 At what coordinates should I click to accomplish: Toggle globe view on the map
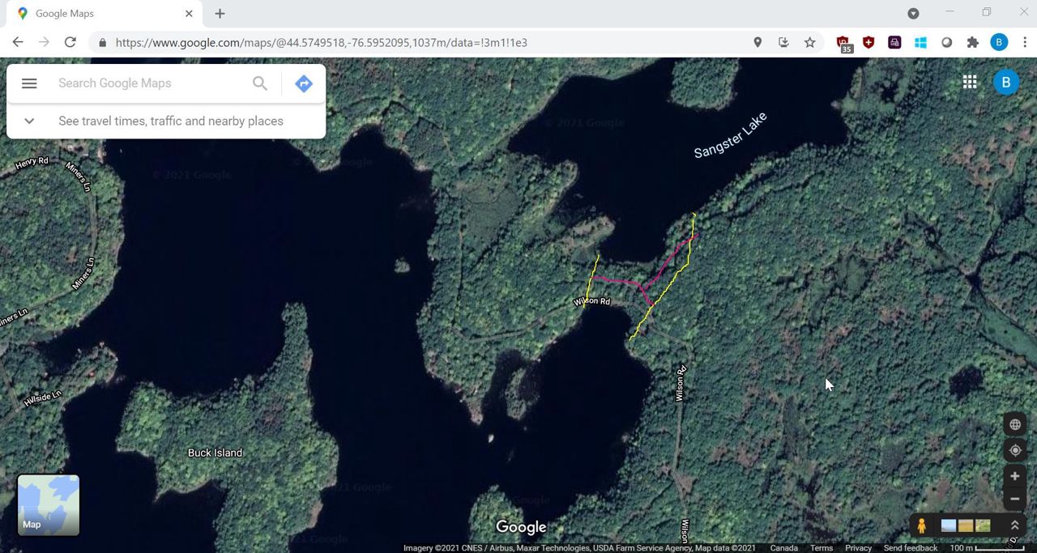coord(1014,424)
